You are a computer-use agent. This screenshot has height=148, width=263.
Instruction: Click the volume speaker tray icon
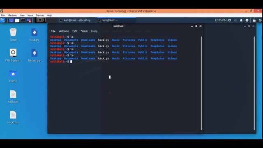click(x=235, y=20)
